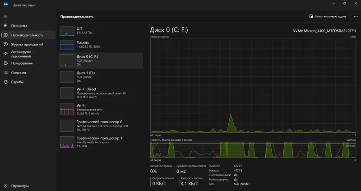Click the Task Manager app icon in title bar

5,4
